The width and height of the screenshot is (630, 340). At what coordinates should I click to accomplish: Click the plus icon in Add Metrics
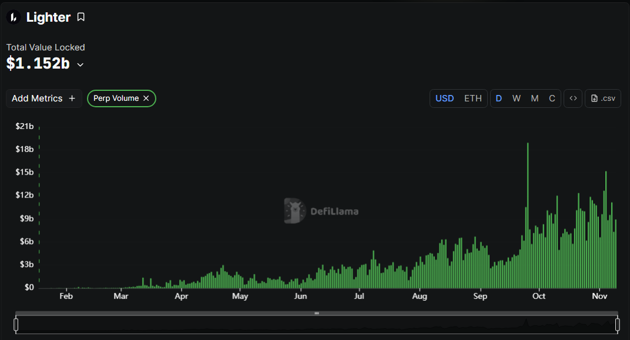point(72,98)
